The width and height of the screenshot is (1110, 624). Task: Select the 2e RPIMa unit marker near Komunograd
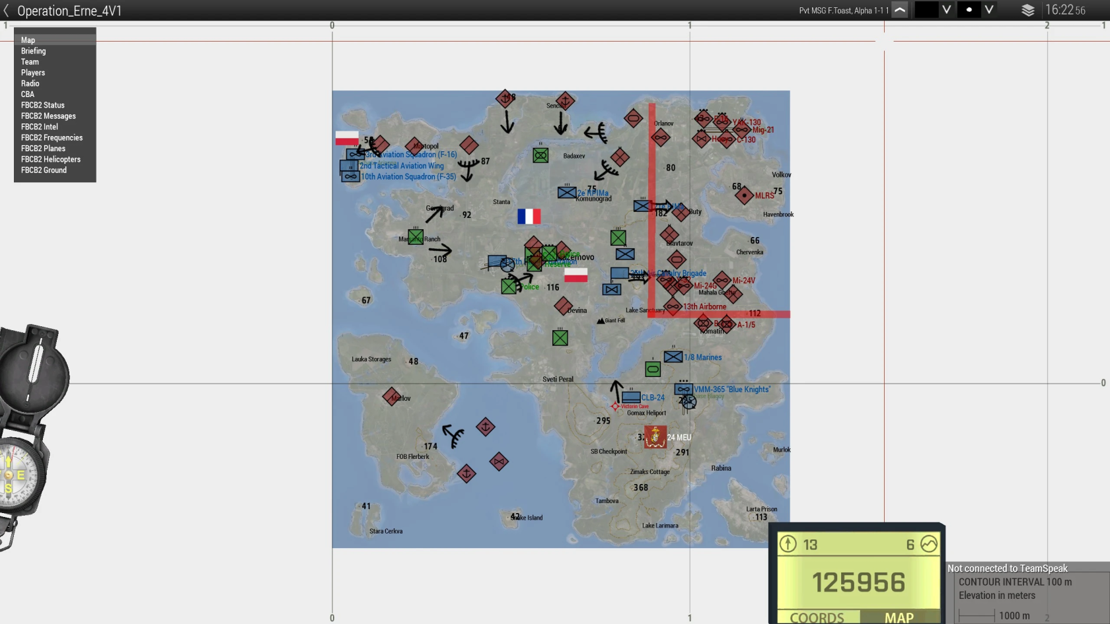tap(566, 192)
